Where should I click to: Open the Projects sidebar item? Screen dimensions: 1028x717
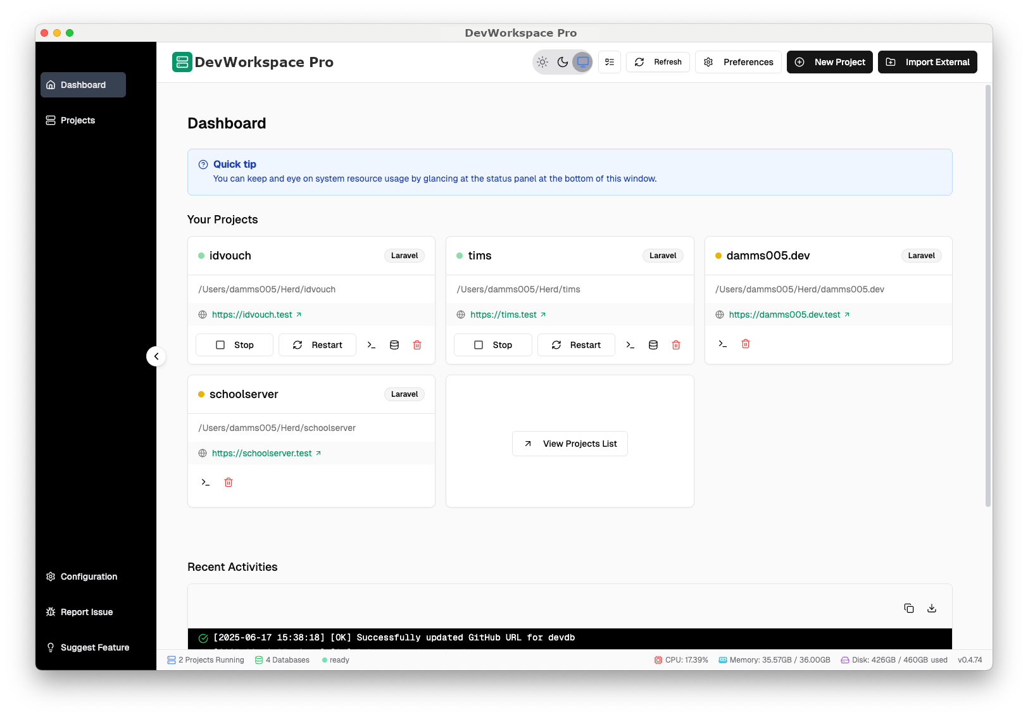click(x=77, y=120)
